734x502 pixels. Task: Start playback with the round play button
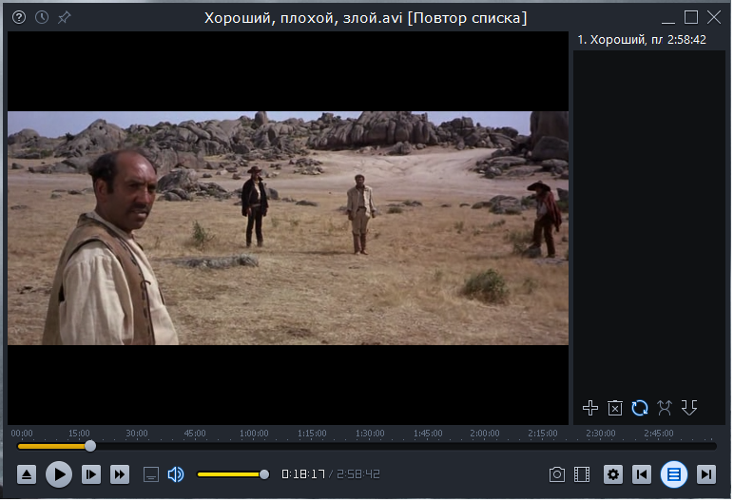tap(59, 474)
